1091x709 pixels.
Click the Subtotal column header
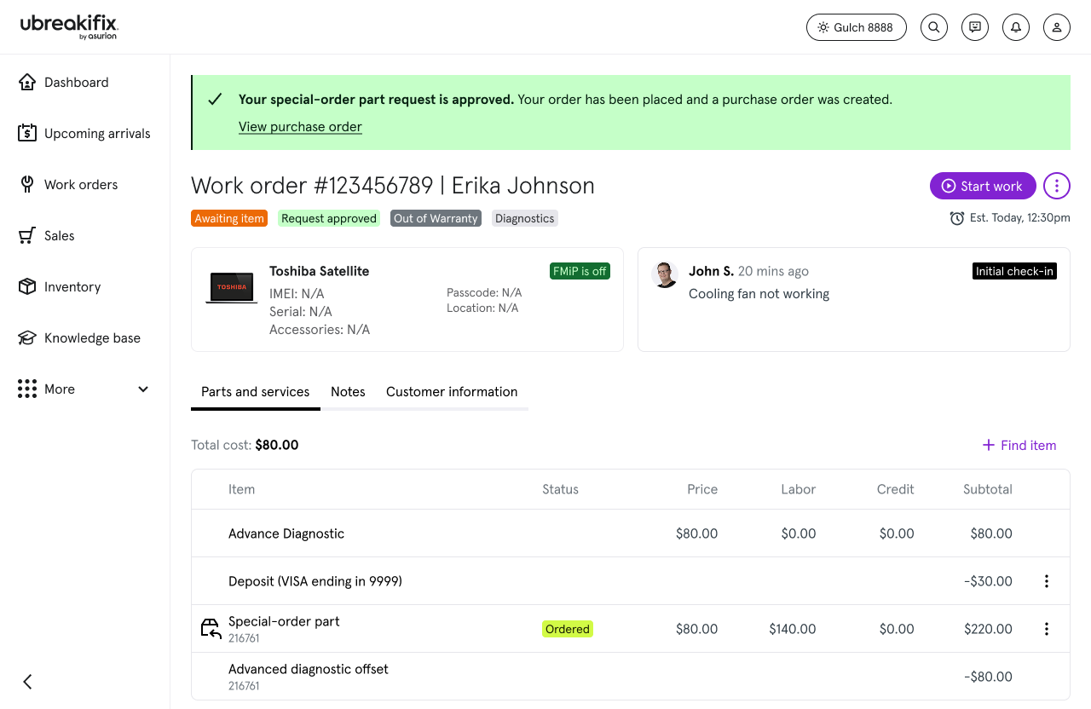click(x=988, y=489)
